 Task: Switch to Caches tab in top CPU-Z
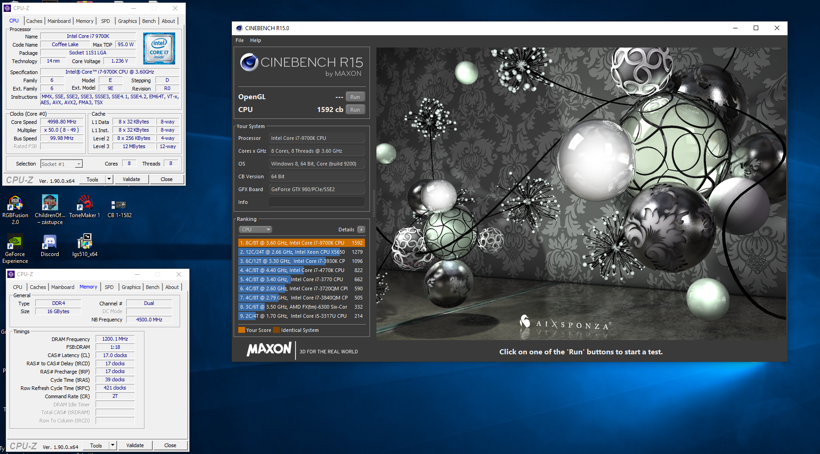tap(34, 21)
